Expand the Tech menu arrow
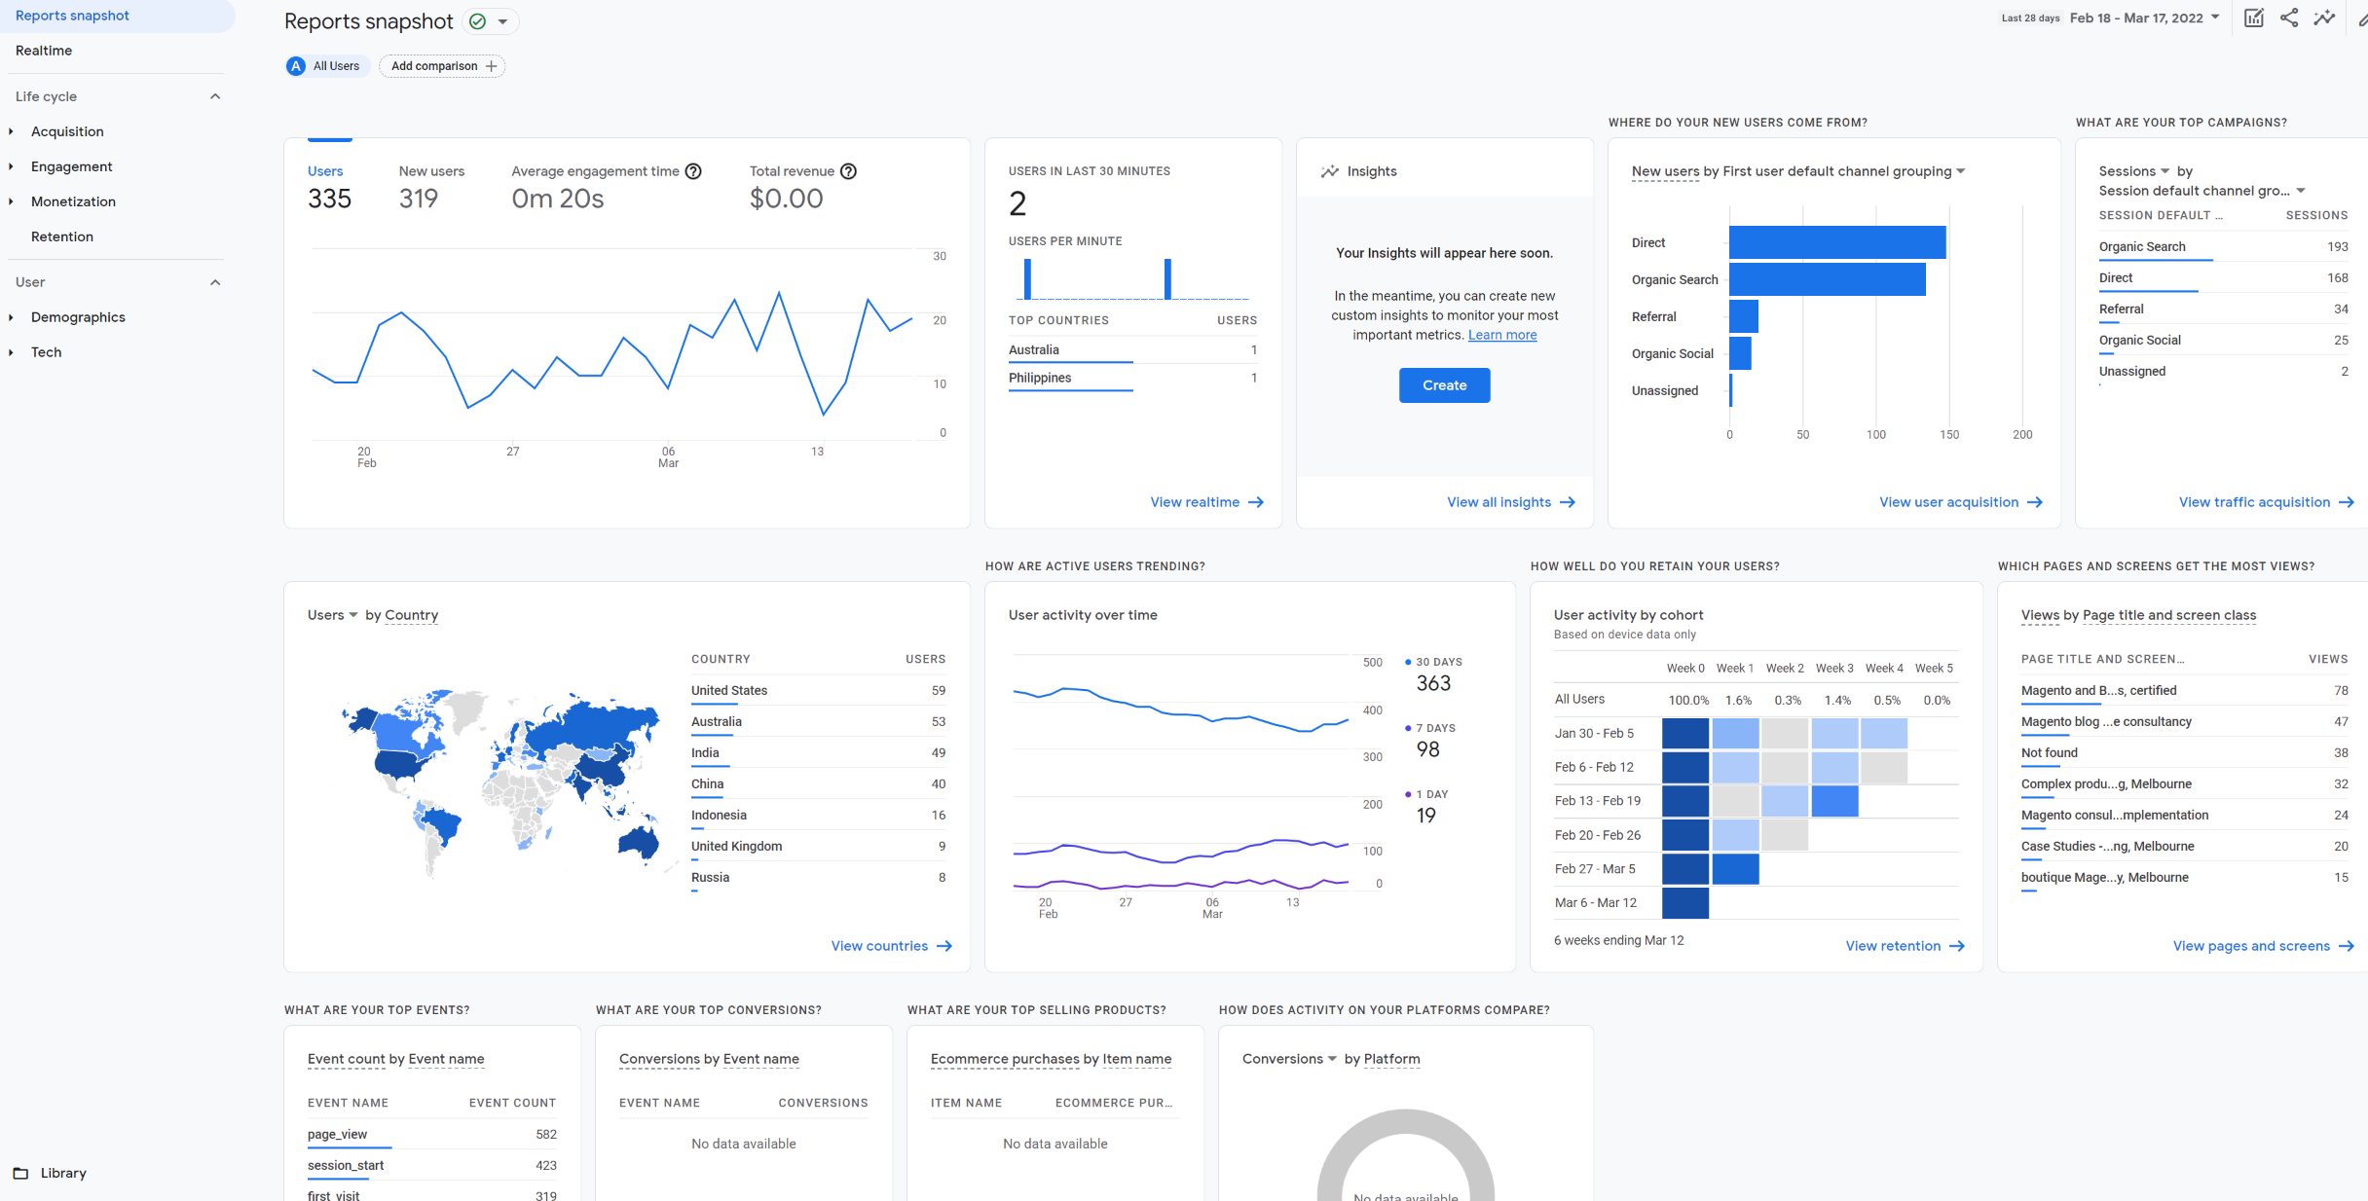Viewport: 2368px width, 1201px height. tap(11, 352)
